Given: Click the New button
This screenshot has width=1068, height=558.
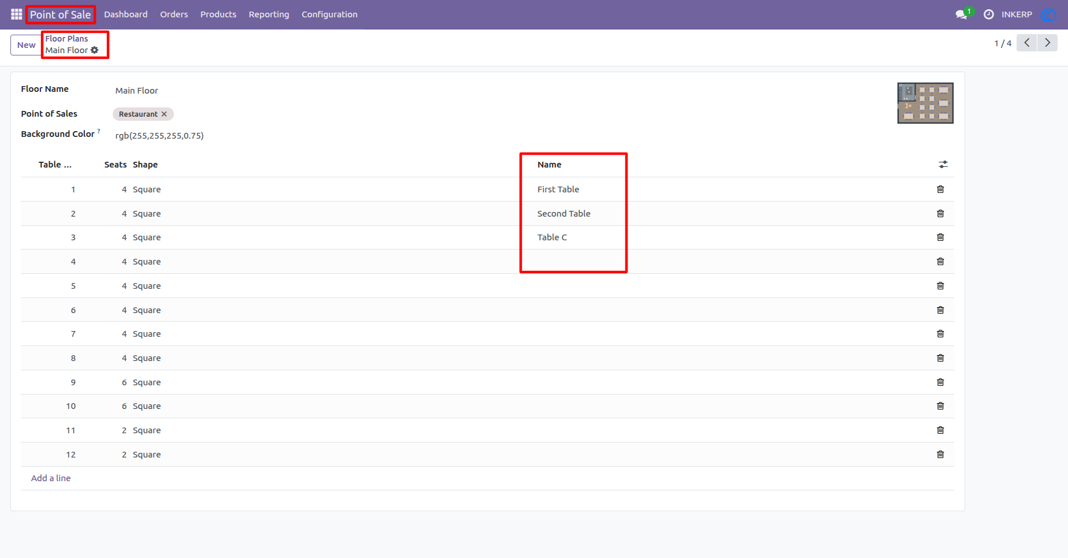Looking at the screenshot, I should tap(26, 45).
